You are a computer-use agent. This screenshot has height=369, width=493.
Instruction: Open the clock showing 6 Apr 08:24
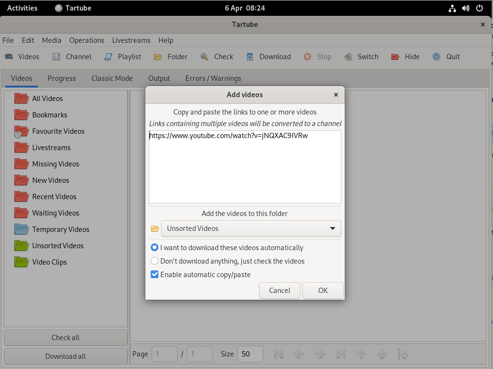coord(245,8)
